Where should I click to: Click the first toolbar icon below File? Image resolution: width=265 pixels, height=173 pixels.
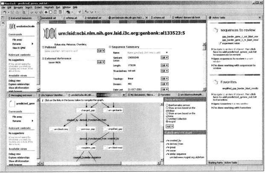point(5,12)
